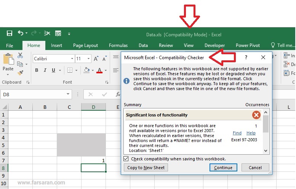Click the Tell me lightbulb search box

pyautogui.click(x=283, y=45)
